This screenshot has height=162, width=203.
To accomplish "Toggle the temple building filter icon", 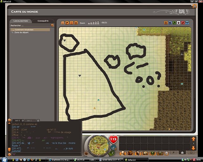I will (x=166, y=23).
